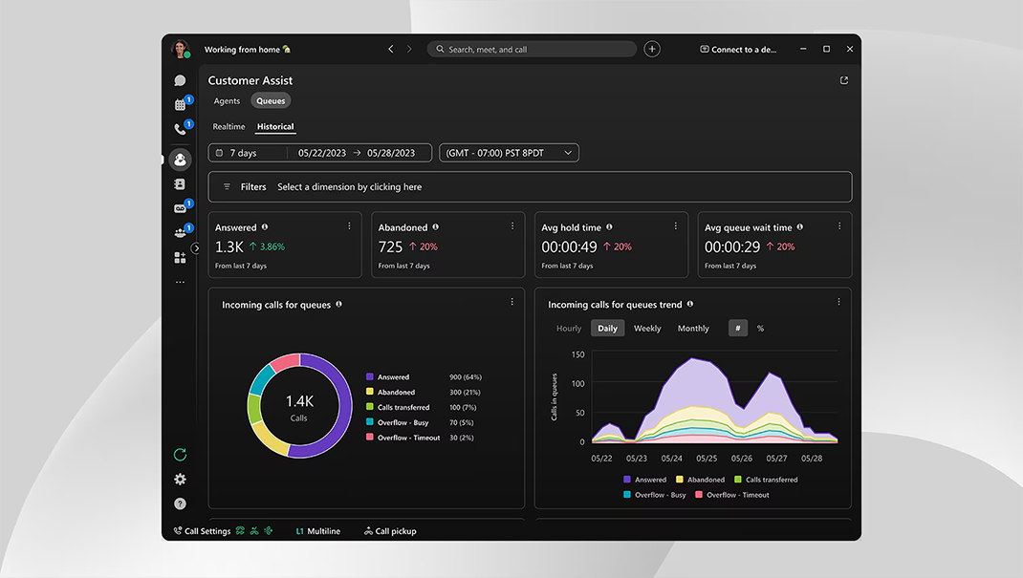Go forward with the right arrow
The image size is (1023, 578).
[x=409, y=49]
